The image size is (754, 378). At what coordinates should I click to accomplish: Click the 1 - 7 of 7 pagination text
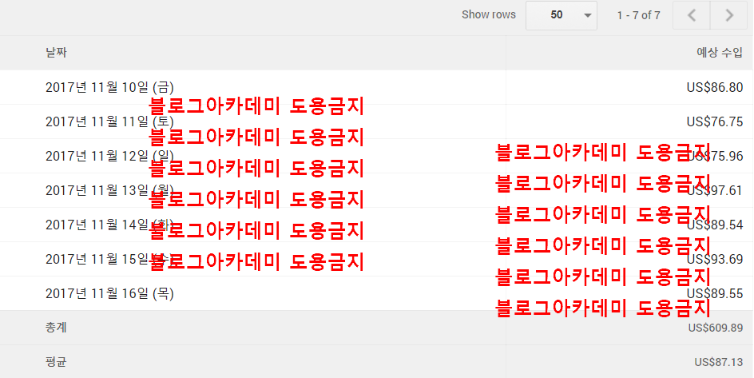(x=638, y=15)
